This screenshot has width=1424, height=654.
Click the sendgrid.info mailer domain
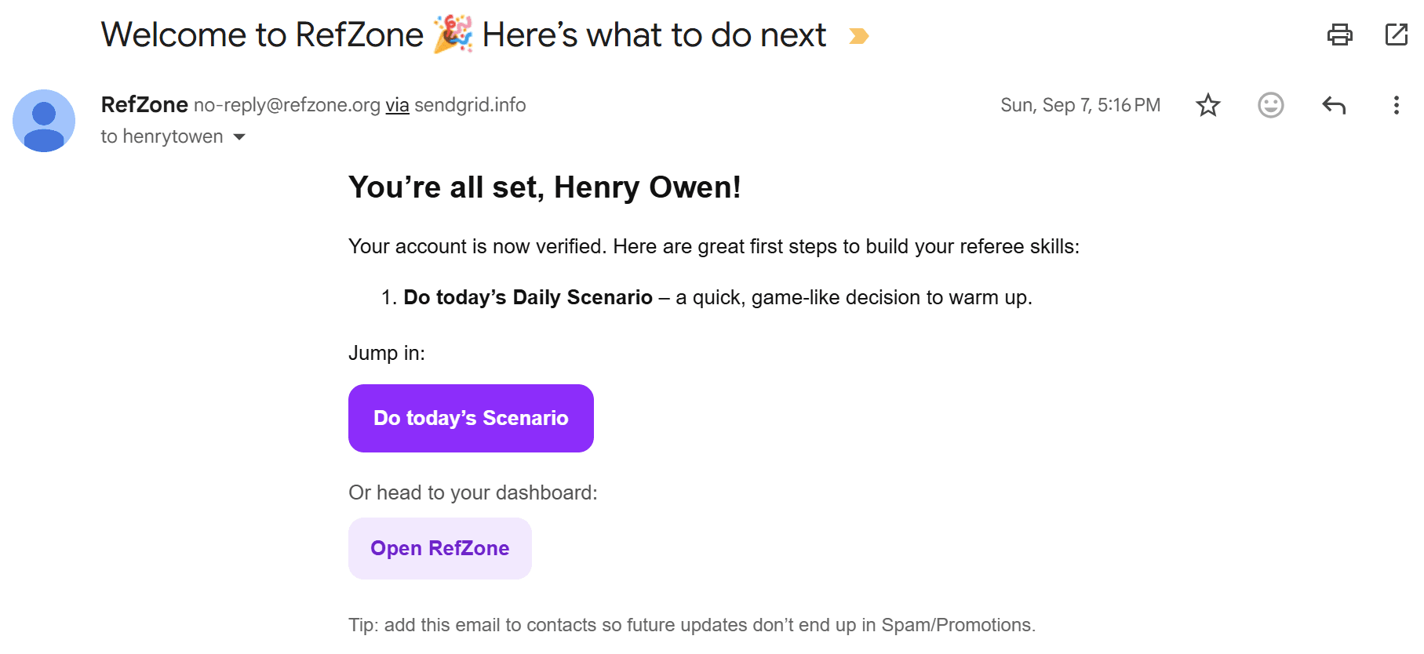point(470,105)
